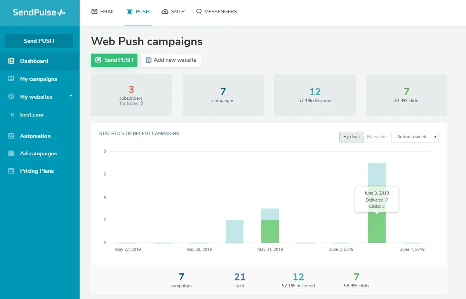Open the SMTP tab
The height and width of the screenshot is (299, 466).
click(173, 11)
